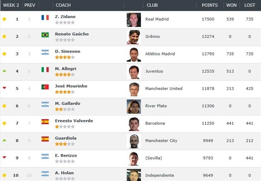261x181 pixels.
Task: Click the Portugal flag beside José Mourinho
Action: coord(45,87)
